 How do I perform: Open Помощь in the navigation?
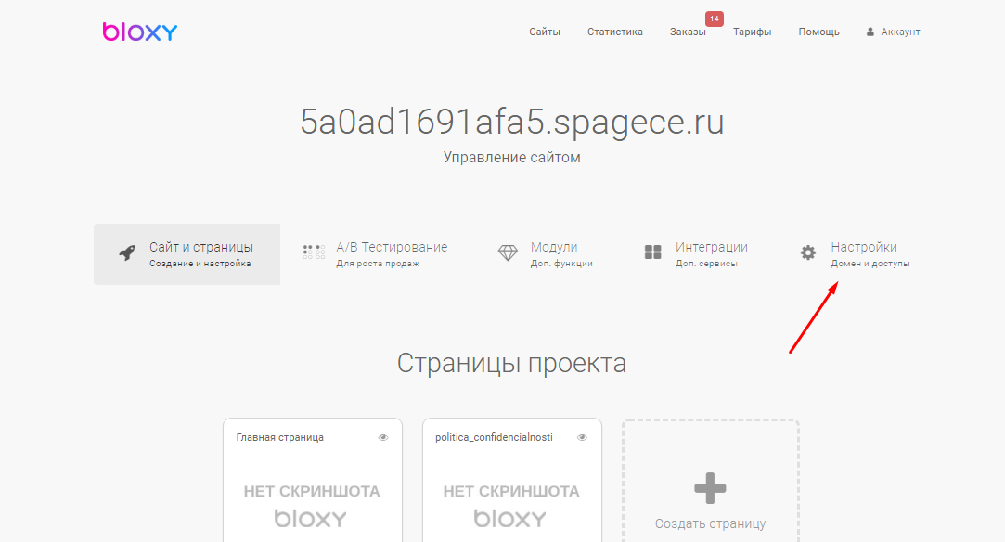(818, 32)
